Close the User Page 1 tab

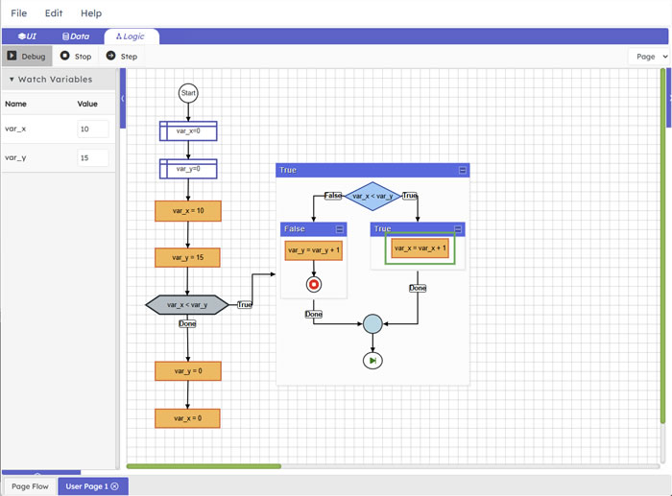pyautogui.click(x=115, y=486)
